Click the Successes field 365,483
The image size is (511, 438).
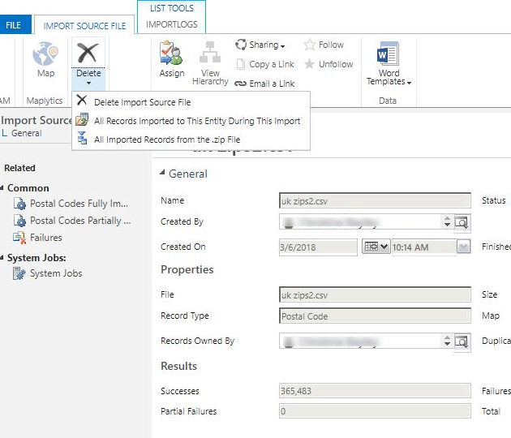(375, 391)
